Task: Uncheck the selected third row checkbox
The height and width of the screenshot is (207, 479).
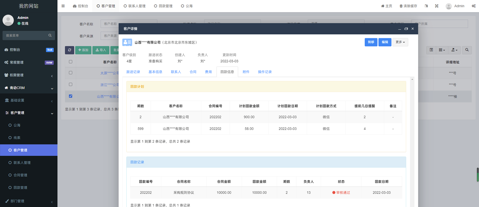Action: pos(70,96)
